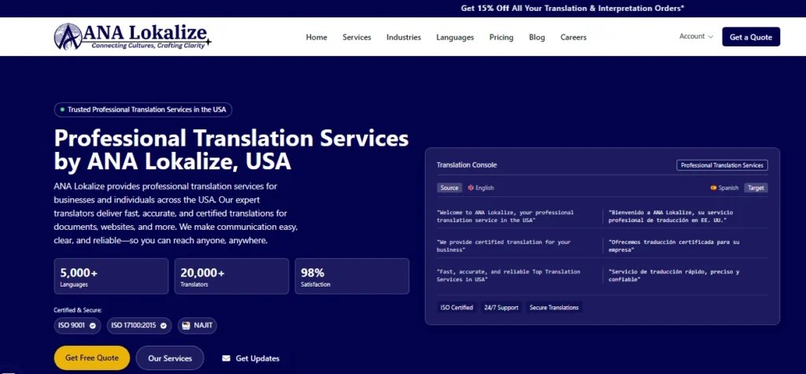Viewport: 806px width, 374px height.
Task: Click the Professional Translation Services console tag
Action: click(723, 165)
